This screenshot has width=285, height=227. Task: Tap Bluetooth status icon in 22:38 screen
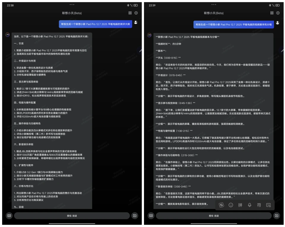[128, 5]
